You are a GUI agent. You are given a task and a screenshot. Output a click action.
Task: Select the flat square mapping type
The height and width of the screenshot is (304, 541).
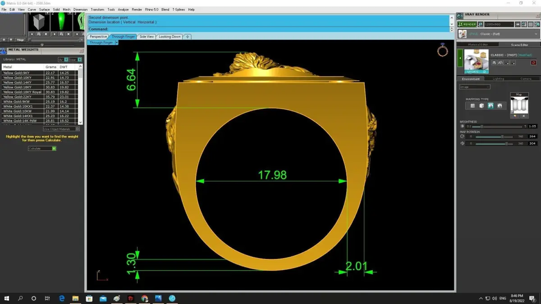pyautogui.click(x=472, y=106)
